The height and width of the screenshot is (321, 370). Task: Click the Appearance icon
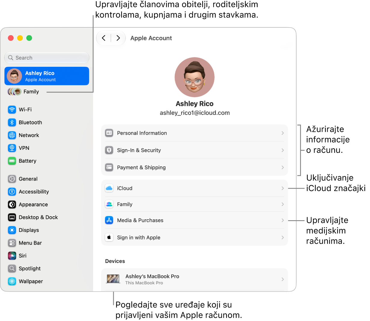[12, 205]
